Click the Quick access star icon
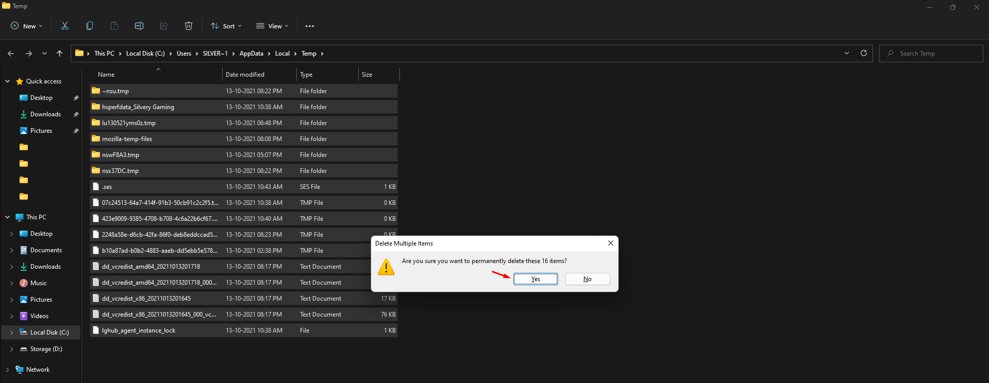The width and height of the screenshot is (989, 383). click(20, 81)
